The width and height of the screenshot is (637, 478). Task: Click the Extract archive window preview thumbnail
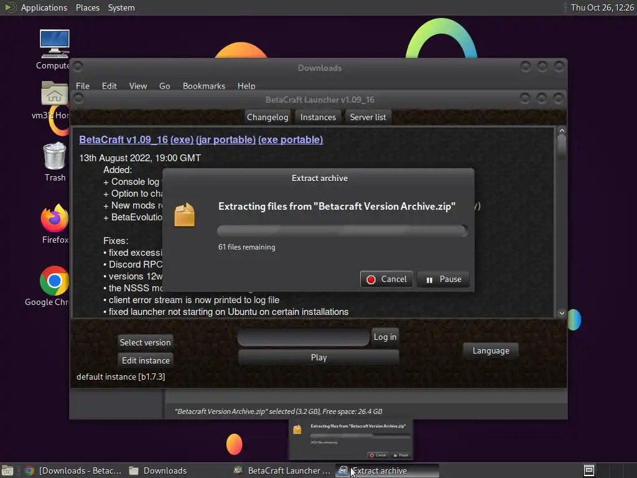[351, 440]
